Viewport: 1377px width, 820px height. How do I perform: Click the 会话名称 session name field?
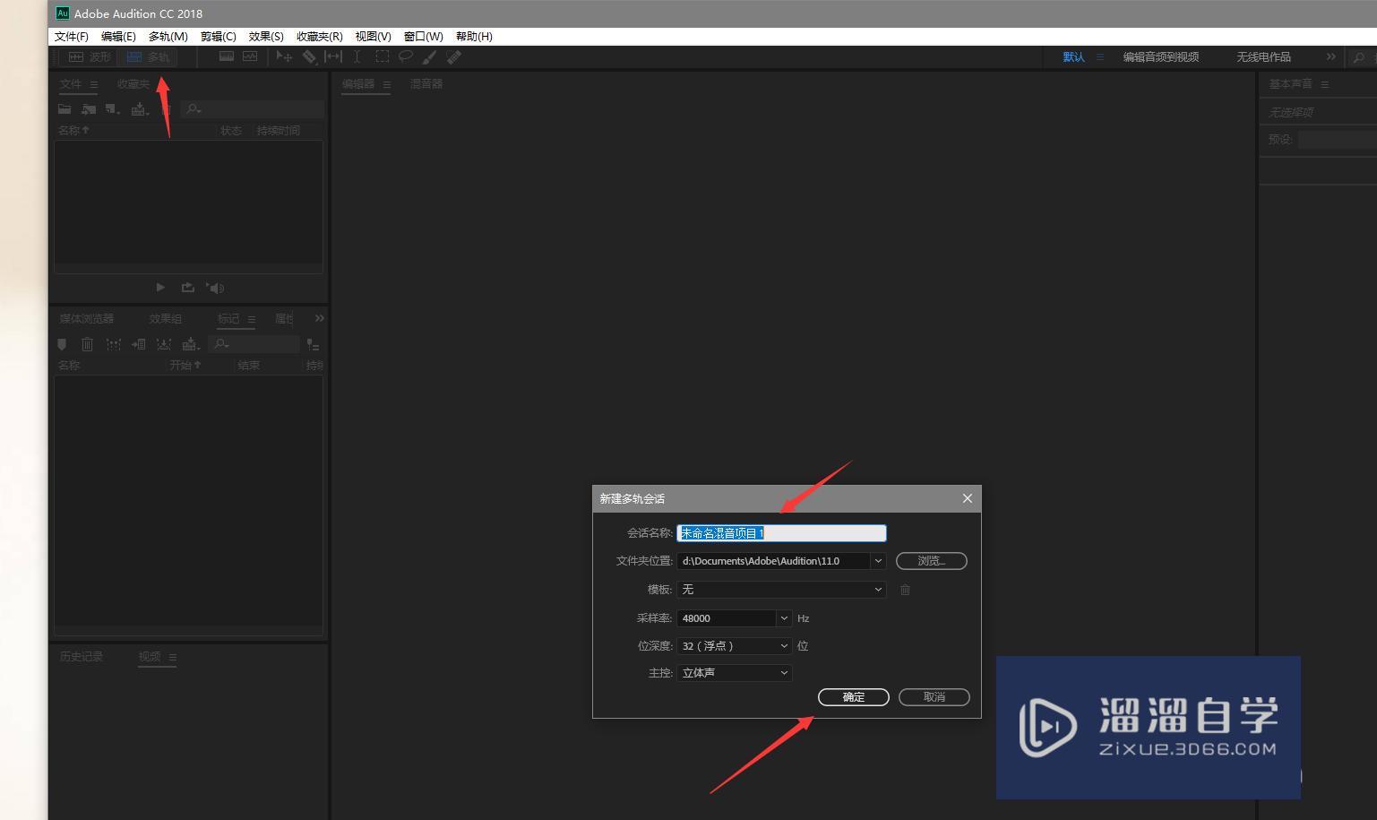click(x=781, y=533)
